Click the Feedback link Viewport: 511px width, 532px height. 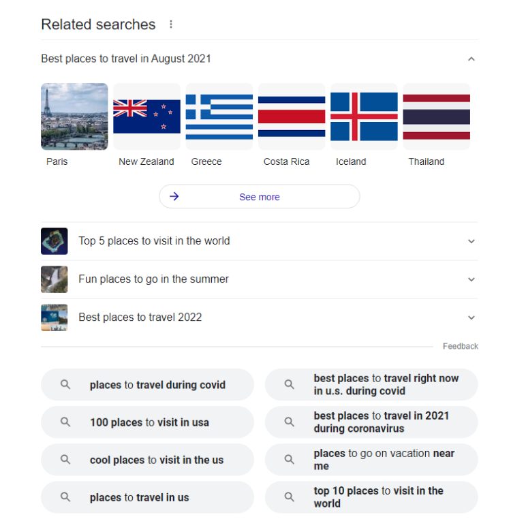coord(460,346)
